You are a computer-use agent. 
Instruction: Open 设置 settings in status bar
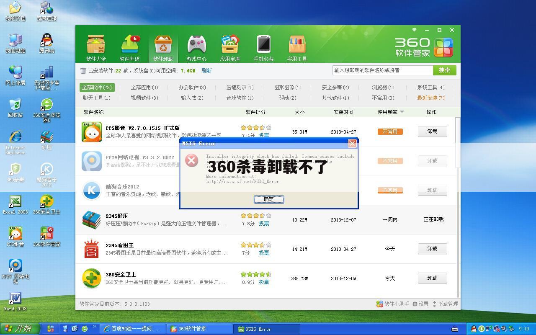point(420,304)
